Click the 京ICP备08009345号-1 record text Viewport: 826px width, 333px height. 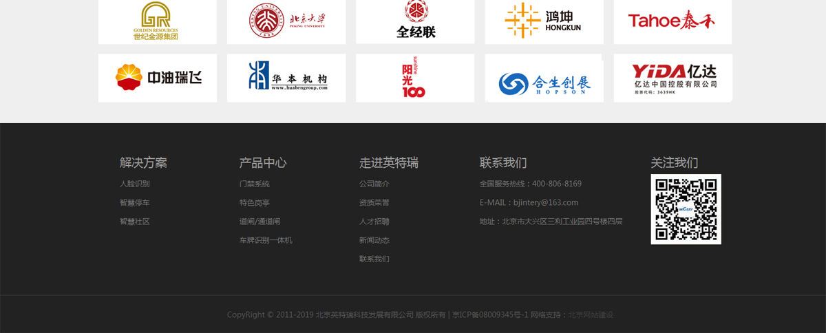point(490,315)
